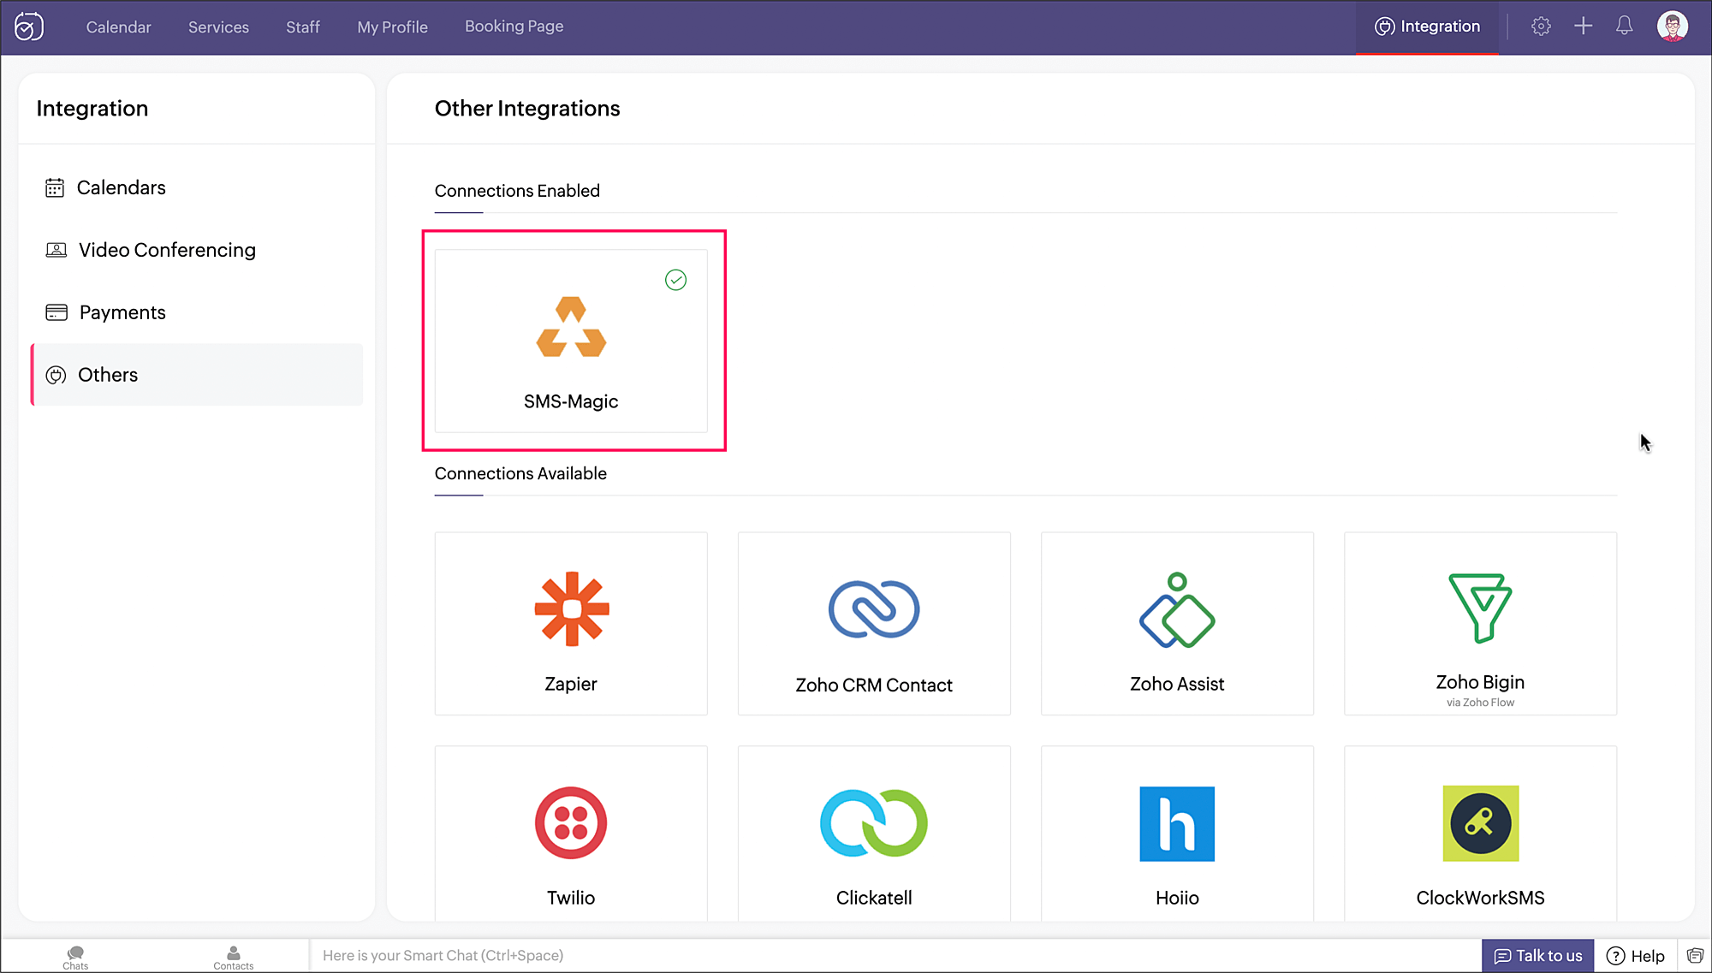The height and width of the screenshot is (973, 1712).
Task: Open the Hoiio integration
Action: (x=1177, y=834)
